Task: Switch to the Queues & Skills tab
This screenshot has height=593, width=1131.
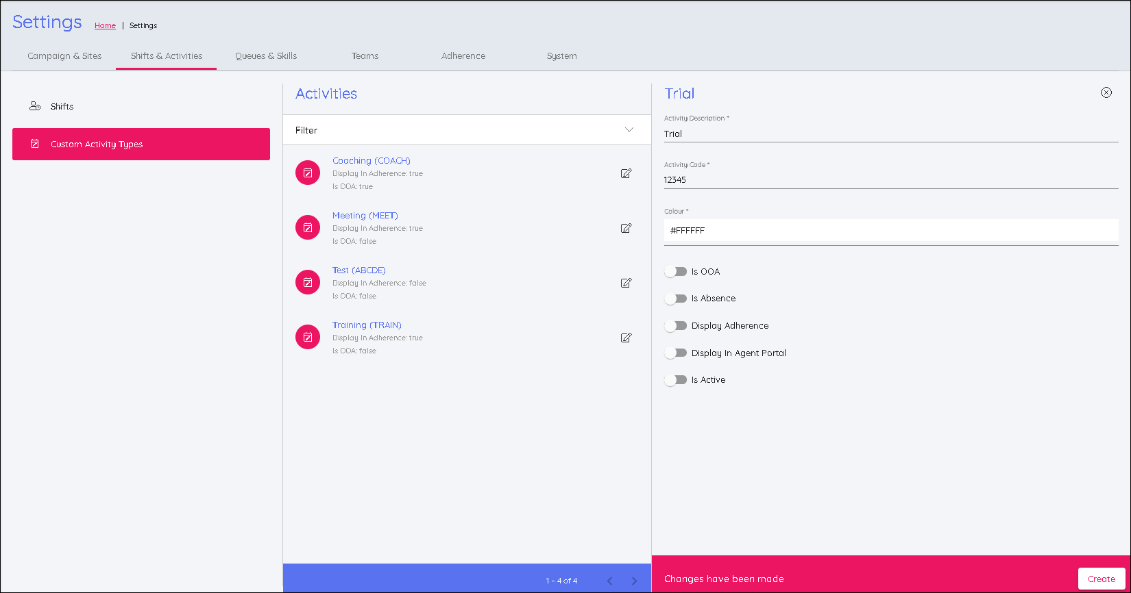Action: pyautogui.click(x=266, y=56)
